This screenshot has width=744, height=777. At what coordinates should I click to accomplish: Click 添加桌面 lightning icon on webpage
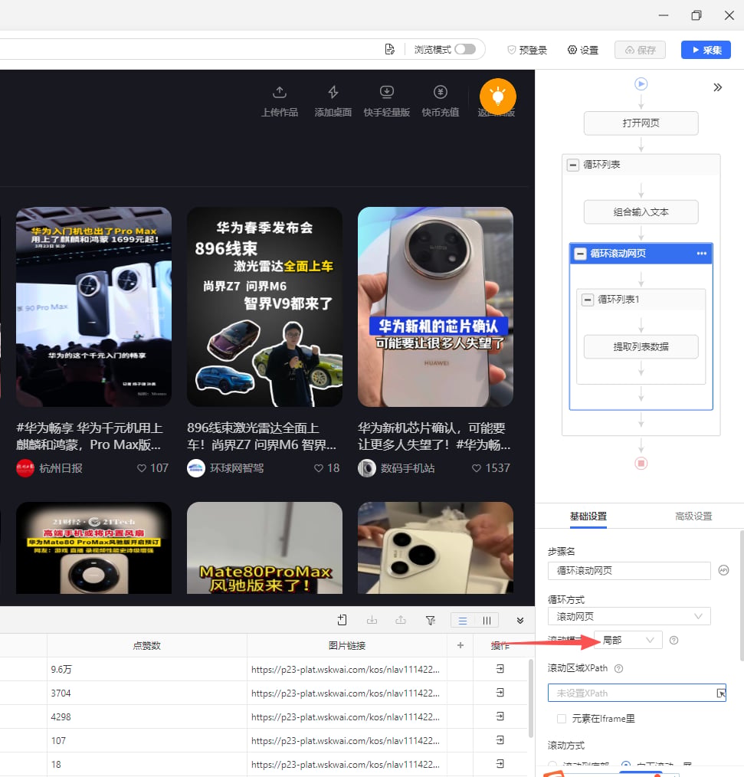(333, 92)
